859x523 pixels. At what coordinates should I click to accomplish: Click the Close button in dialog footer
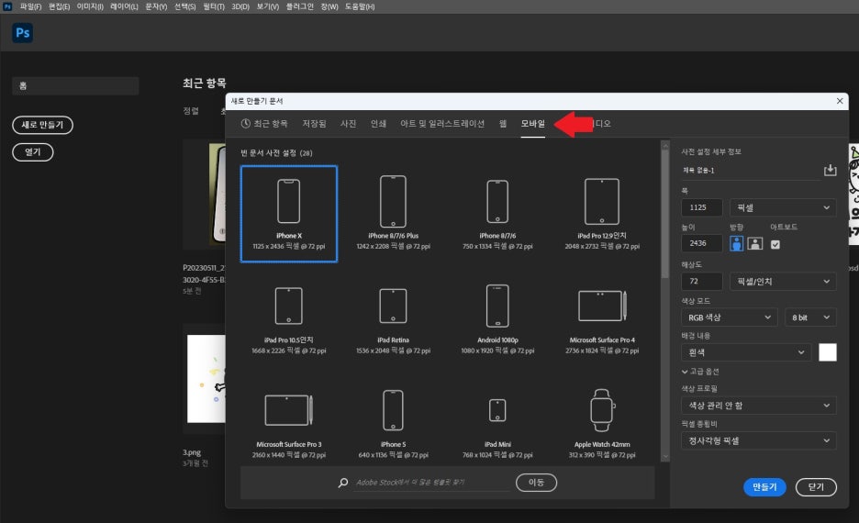816,487
